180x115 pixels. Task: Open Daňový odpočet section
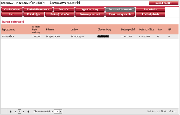pos(60,15)
